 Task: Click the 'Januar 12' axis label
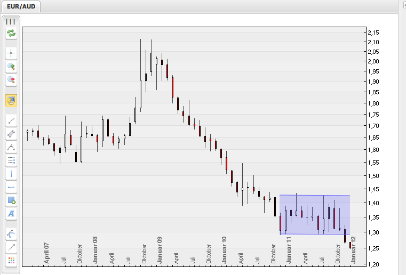click(x=353, y=249)
